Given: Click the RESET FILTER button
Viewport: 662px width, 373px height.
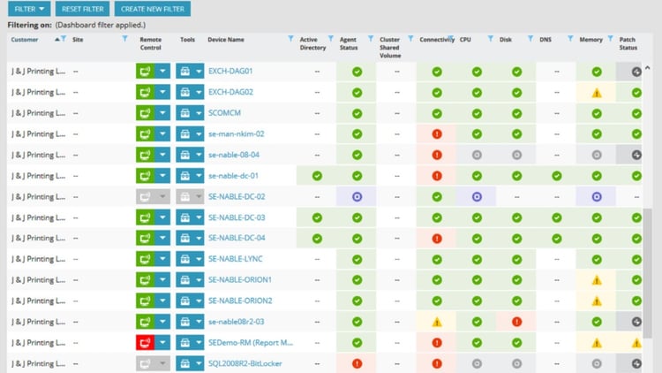Looking at the screenshot, I should click(x=82, y=9).
